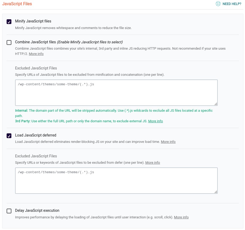Viewport: 245px width, 230px height.
Task: Uncheck Minify JavaScript files checkbox
Action: [9, 22]
